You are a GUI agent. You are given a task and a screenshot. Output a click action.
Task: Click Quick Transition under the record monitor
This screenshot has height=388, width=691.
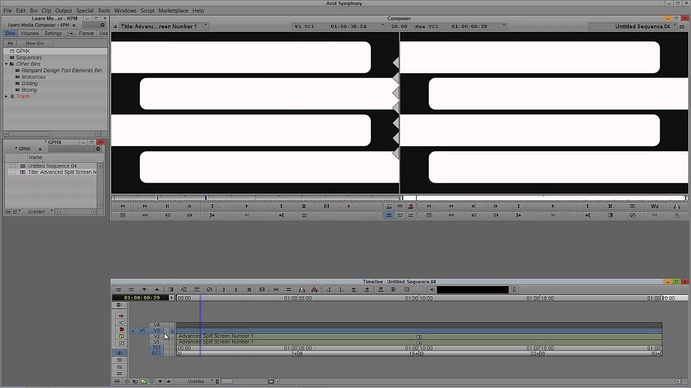[x=610, y=215]
